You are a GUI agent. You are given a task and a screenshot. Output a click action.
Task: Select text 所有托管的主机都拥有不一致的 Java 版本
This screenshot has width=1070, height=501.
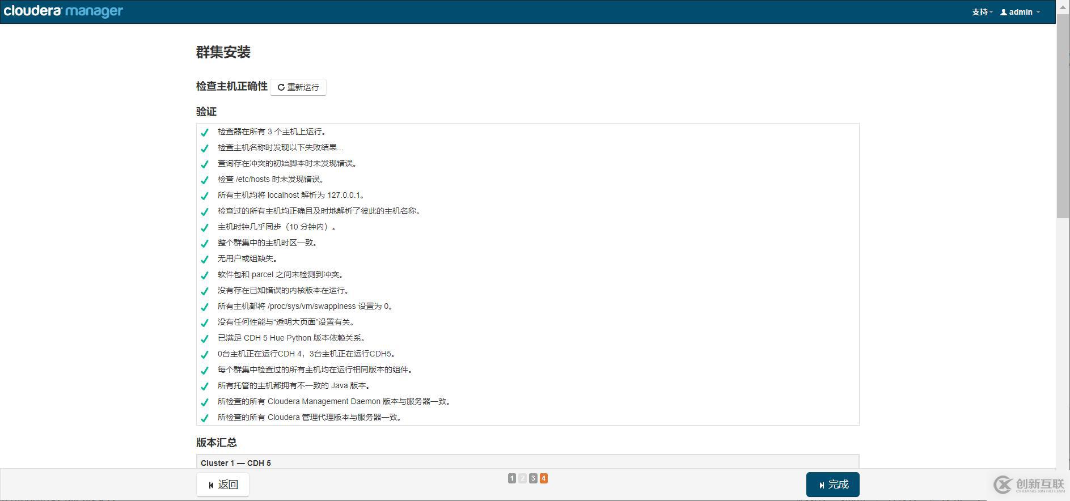[295, 385]
